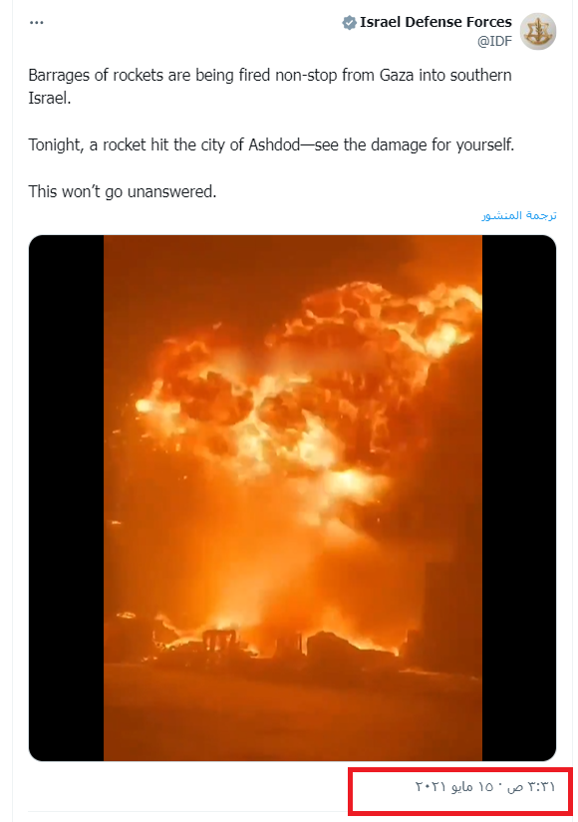Click the word southern in the tweet

(480, 75)
